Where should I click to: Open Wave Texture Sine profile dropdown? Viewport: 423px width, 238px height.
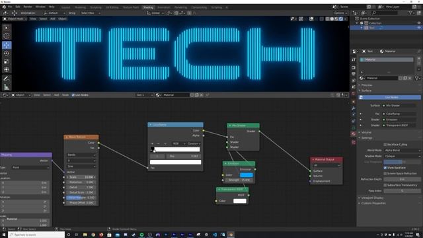(81, 166)
